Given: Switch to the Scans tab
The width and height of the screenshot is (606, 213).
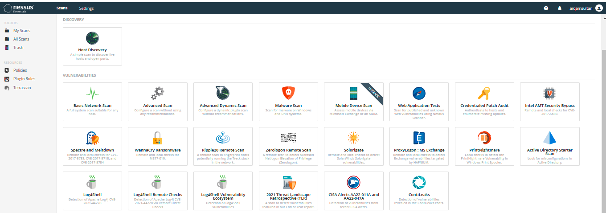Looking at the screenshot, I should point(62,8).
